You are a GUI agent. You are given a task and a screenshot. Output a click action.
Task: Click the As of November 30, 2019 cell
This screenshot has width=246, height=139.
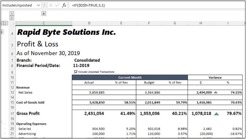(x=48, y=53)
